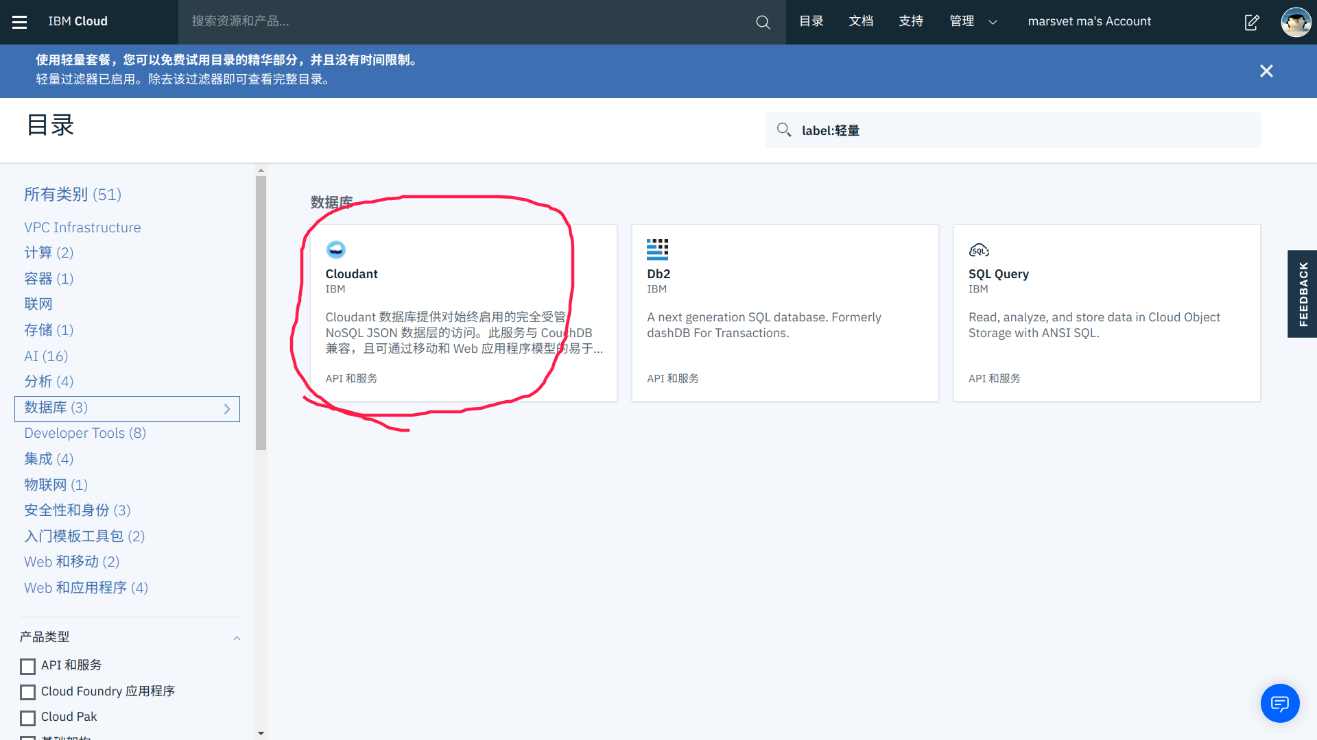Check the API 和服务 checkbox
The image size is (1317, 740).
28,666
